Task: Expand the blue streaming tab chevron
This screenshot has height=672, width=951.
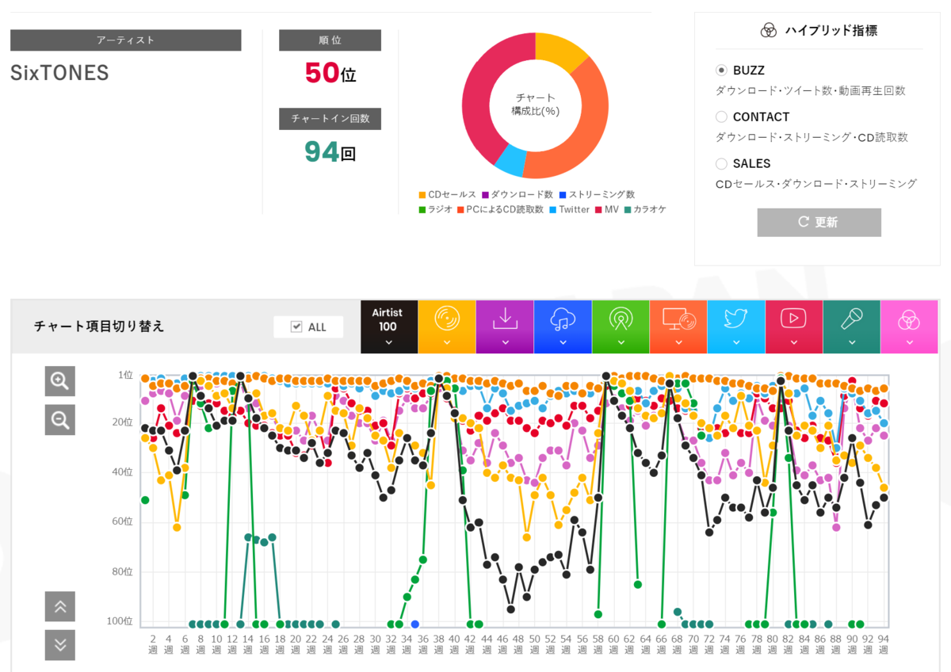Action: [563, 343]
